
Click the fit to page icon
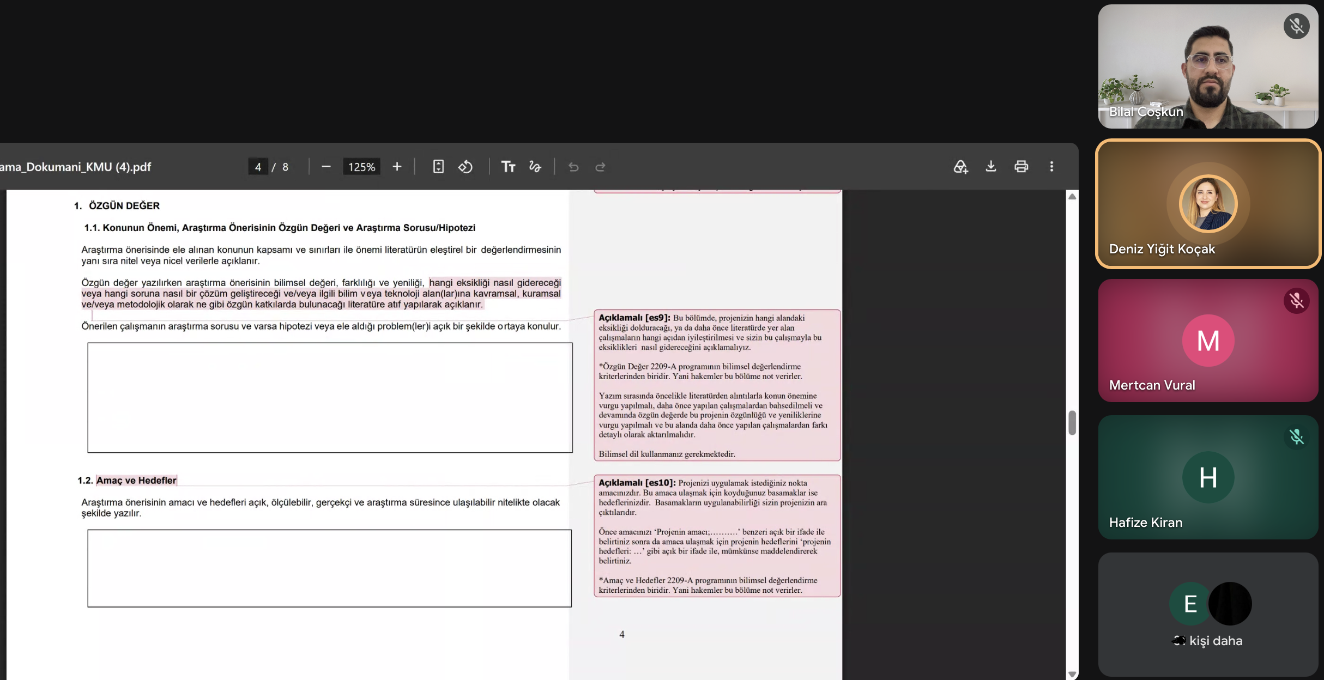coord(438,167)
